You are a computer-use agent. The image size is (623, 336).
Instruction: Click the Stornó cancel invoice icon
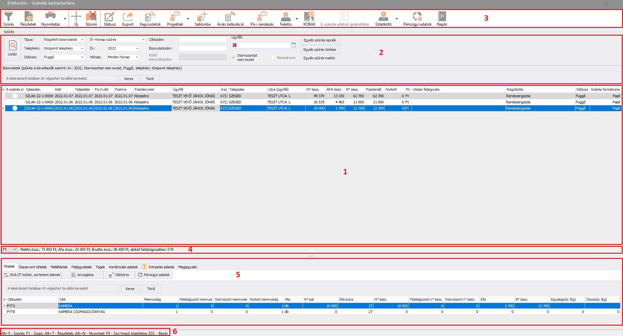(91, 17)
